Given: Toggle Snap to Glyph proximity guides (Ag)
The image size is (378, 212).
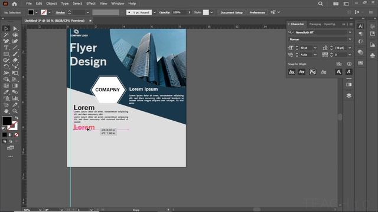Looking at the screenshot, I should (x=324, y=72).
